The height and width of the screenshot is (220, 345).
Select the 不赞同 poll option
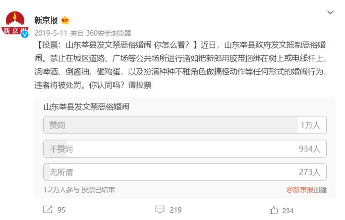coord(184,149)
